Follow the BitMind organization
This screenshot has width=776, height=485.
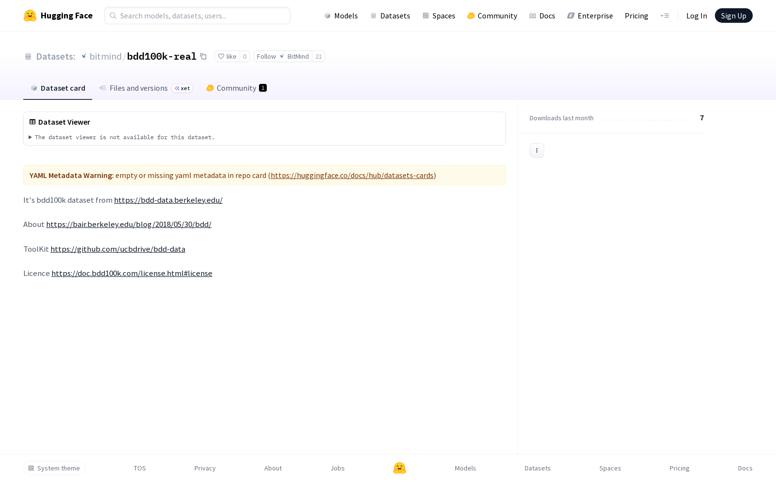coord(283,57)
